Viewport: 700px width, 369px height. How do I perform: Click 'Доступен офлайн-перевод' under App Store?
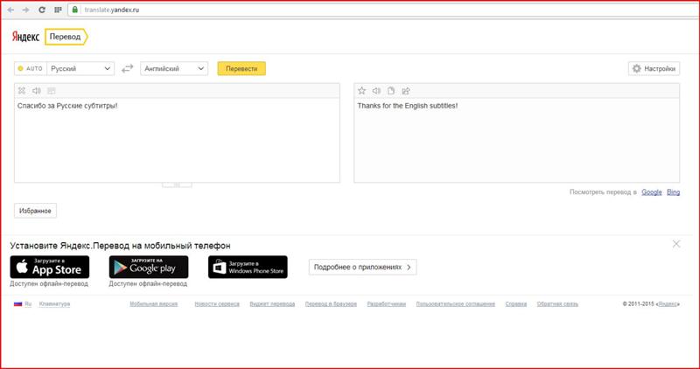point(49,283)
